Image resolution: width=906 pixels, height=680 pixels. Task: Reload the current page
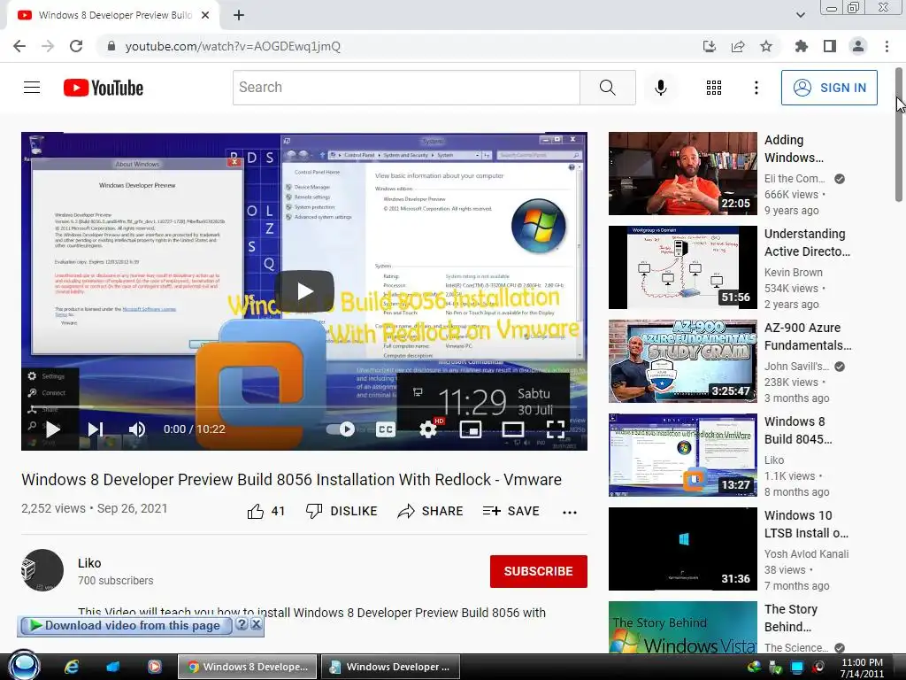coord(76,46)
